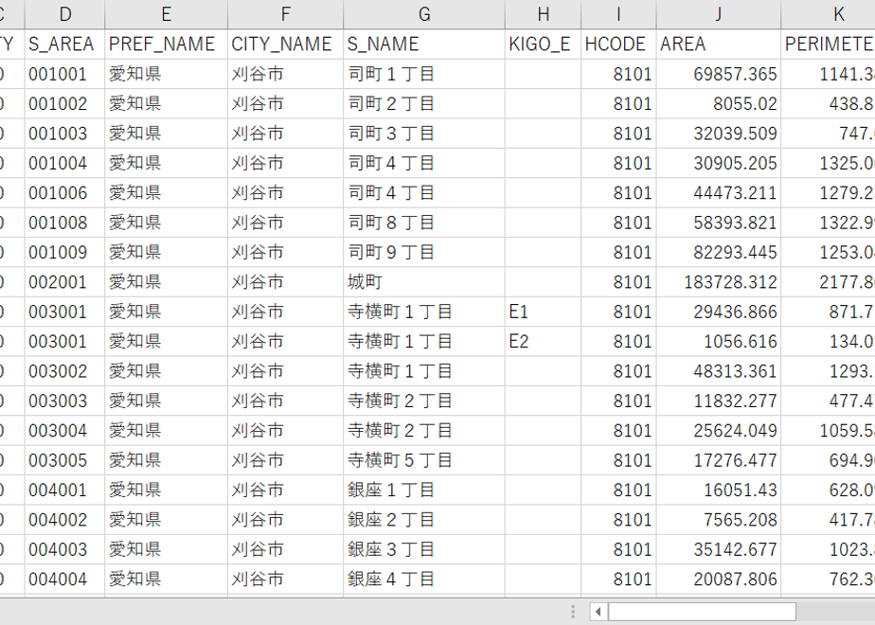The width and height of the screenshot is (875, 625).
Task: Select AREA value 30905.205
Action: [x=718, y=163]
